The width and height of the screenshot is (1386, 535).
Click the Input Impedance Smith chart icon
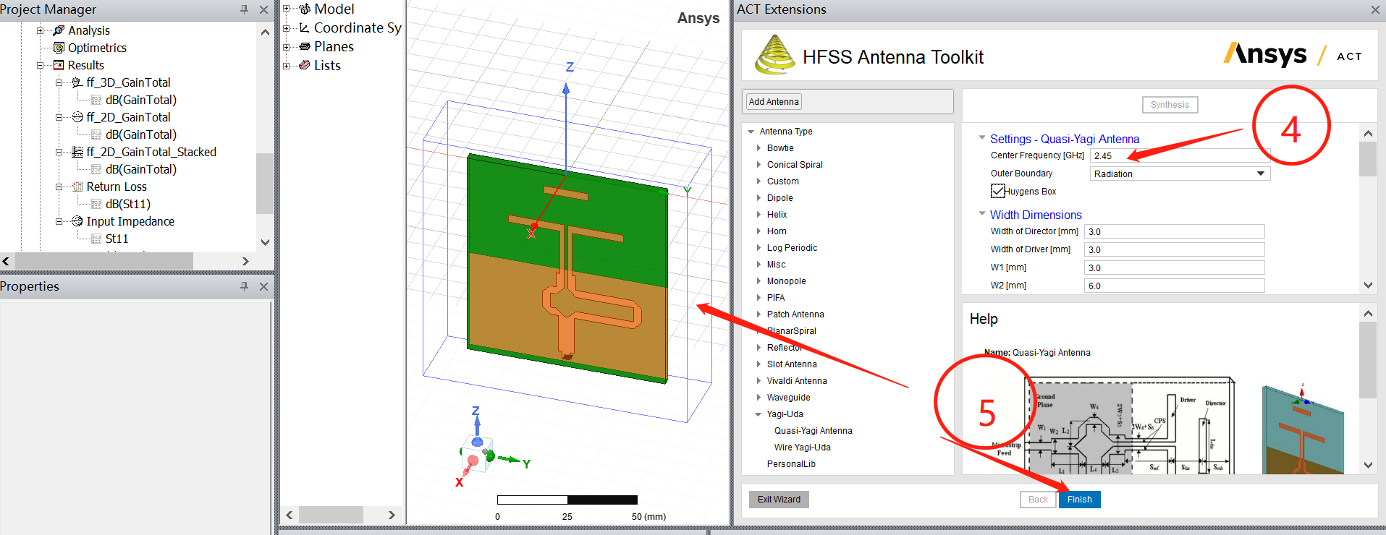(x=77, y=221)
